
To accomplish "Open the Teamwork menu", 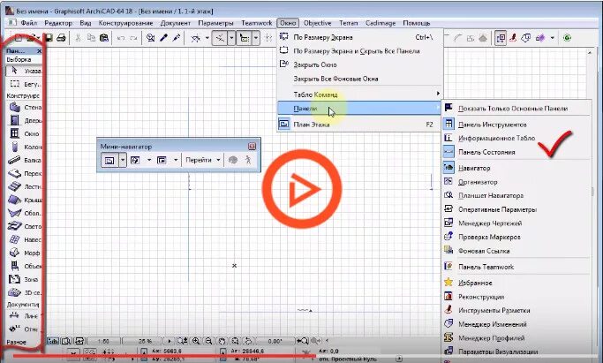I will coord(257,23).
